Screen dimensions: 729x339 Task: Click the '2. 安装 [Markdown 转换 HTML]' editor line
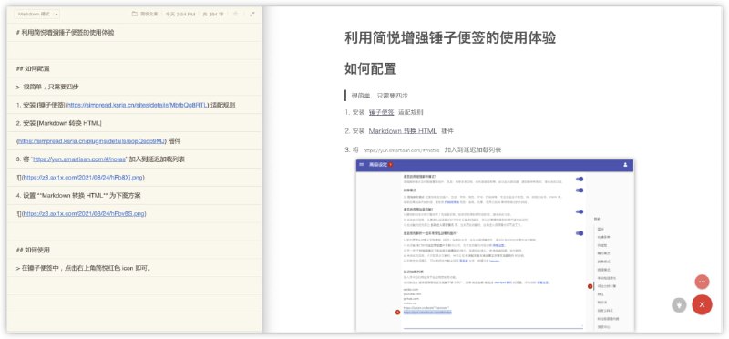[58, 123]
